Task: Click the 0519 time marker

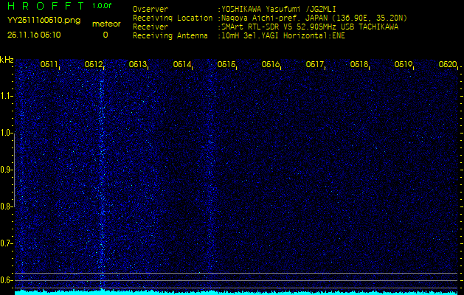Action: coord(403,64)
